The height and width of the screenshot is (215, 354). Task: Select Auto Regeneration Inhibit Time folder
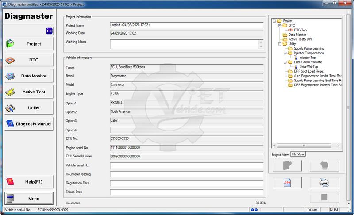(317, 76)
